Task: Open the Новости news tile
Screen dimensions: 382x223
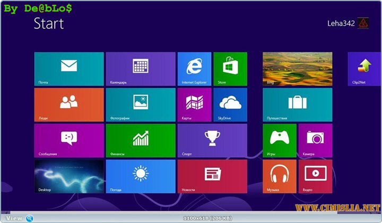Action: (x=212, y=176)
